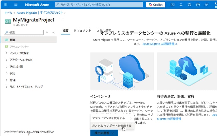This screenshot has width=217, height=136.
Task: Open the Azure portal apps grid icon
Action: click(x=6, y=5)
